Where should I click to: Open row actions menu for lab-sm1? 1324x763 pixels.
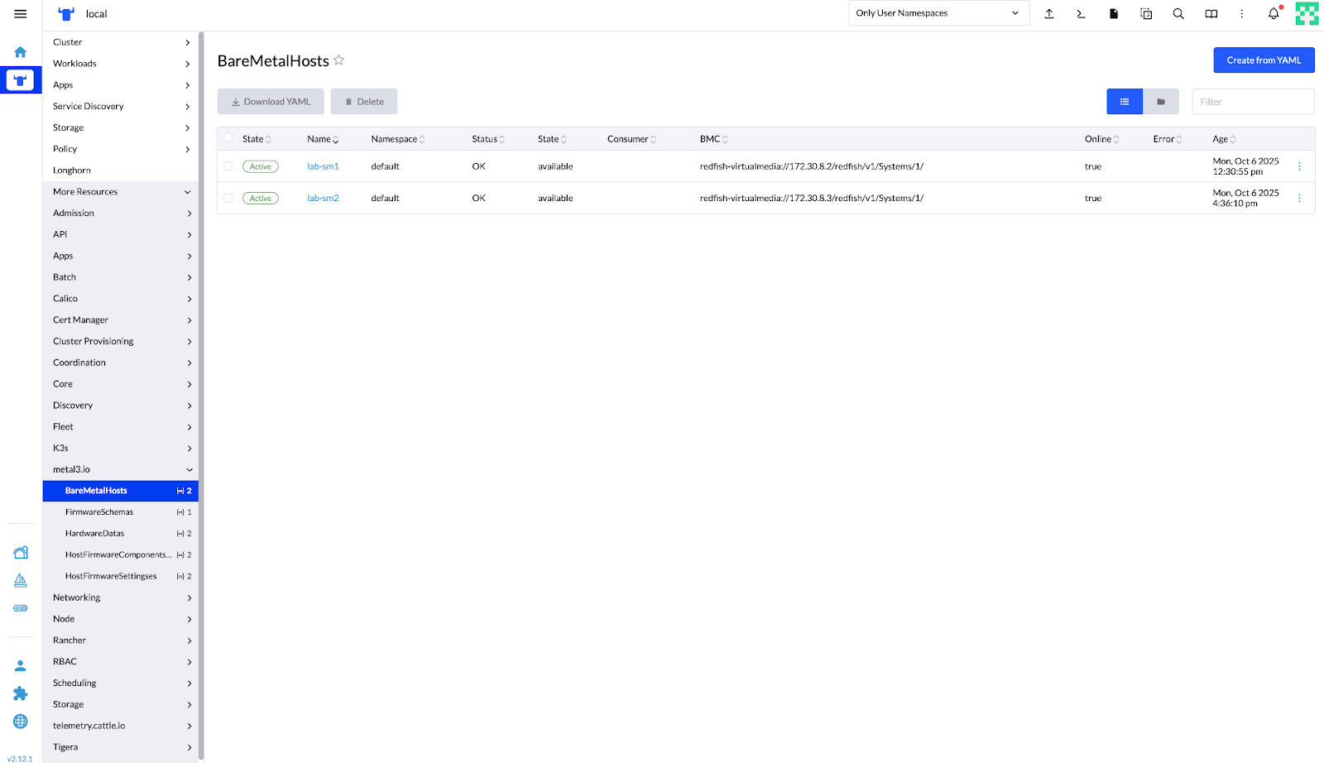point(1299,166)
